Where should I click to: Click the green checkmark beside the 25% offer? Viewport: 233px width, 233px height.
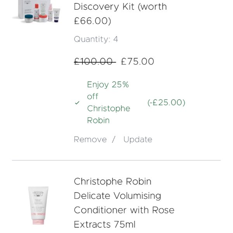point(77,103)
